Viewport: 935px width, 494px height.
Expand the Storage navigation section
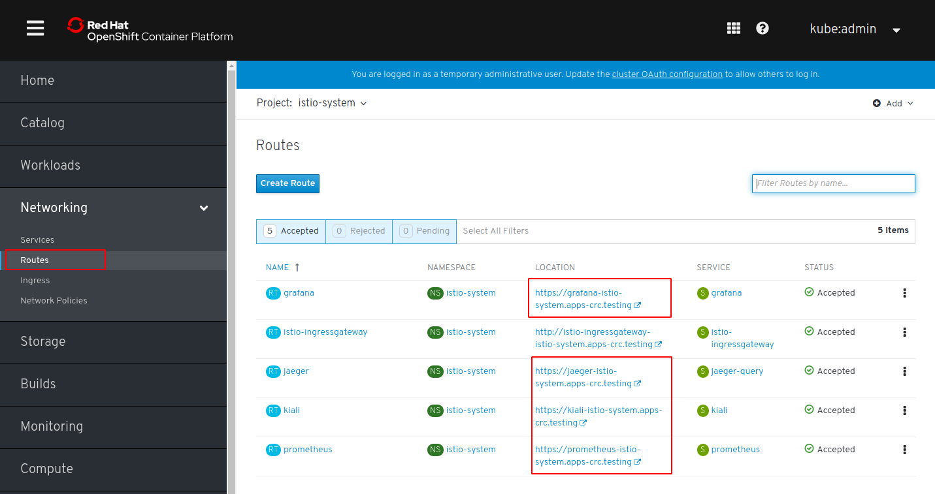[x=114, y=342]
